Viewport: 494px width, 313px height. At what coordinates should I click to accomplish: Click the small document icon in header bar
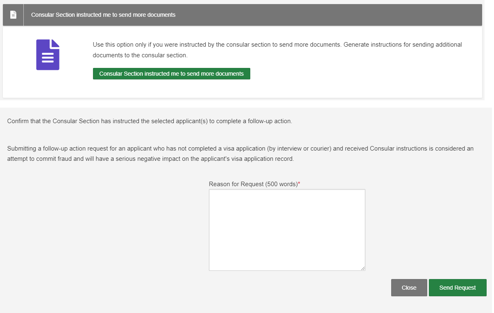click(x=14, y=15)
